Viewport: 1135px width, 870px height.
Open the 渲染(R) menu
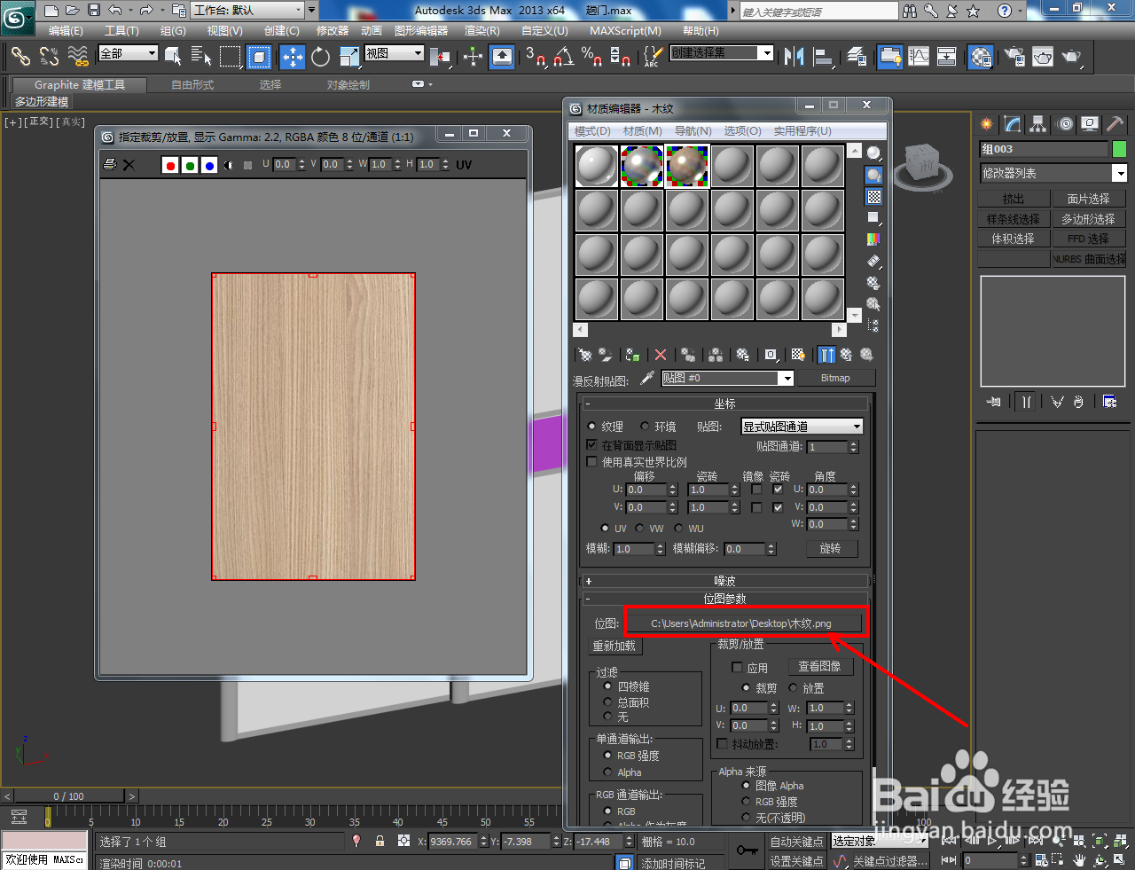point(482,30)
